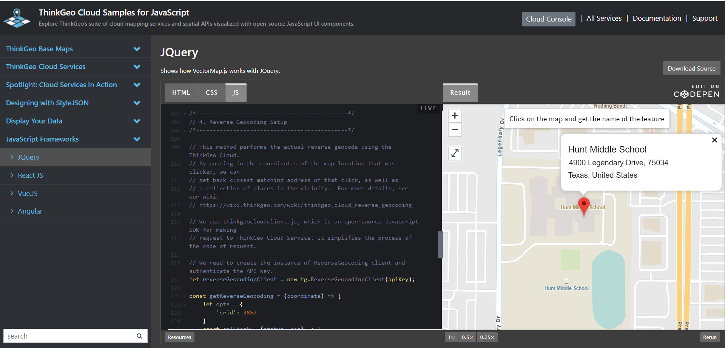The image size is (725, 348).
Task: Switch to the CSS tab
Action: (211, 93)
